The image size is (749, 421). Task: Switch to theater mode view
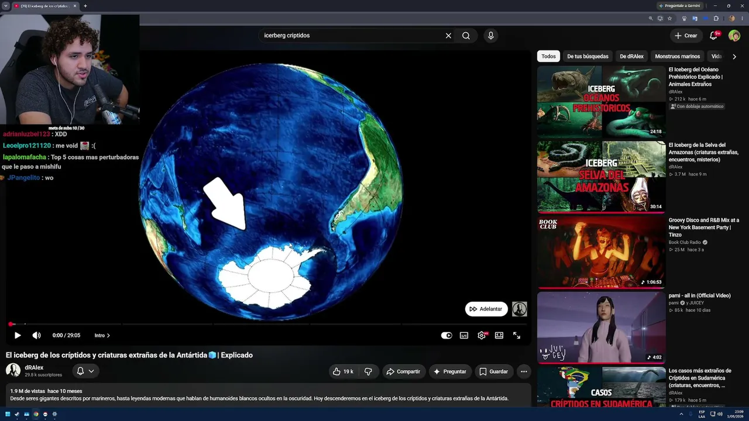pos(499,336)
